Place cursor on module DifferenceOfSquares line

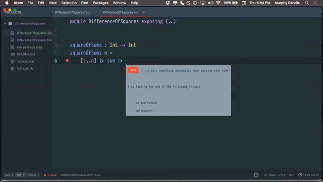[123, 21]
